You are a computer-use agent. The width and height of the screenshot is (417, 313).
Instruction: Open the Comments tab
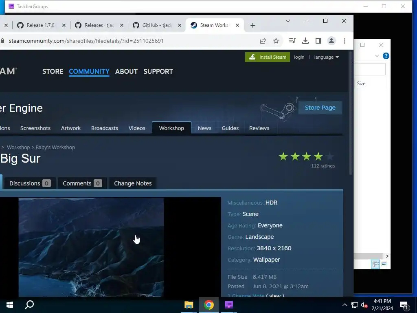(82, 183)
